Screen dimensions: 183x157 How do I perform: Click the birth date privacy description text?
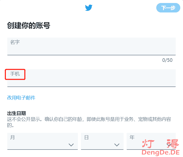tap(89, 122)
